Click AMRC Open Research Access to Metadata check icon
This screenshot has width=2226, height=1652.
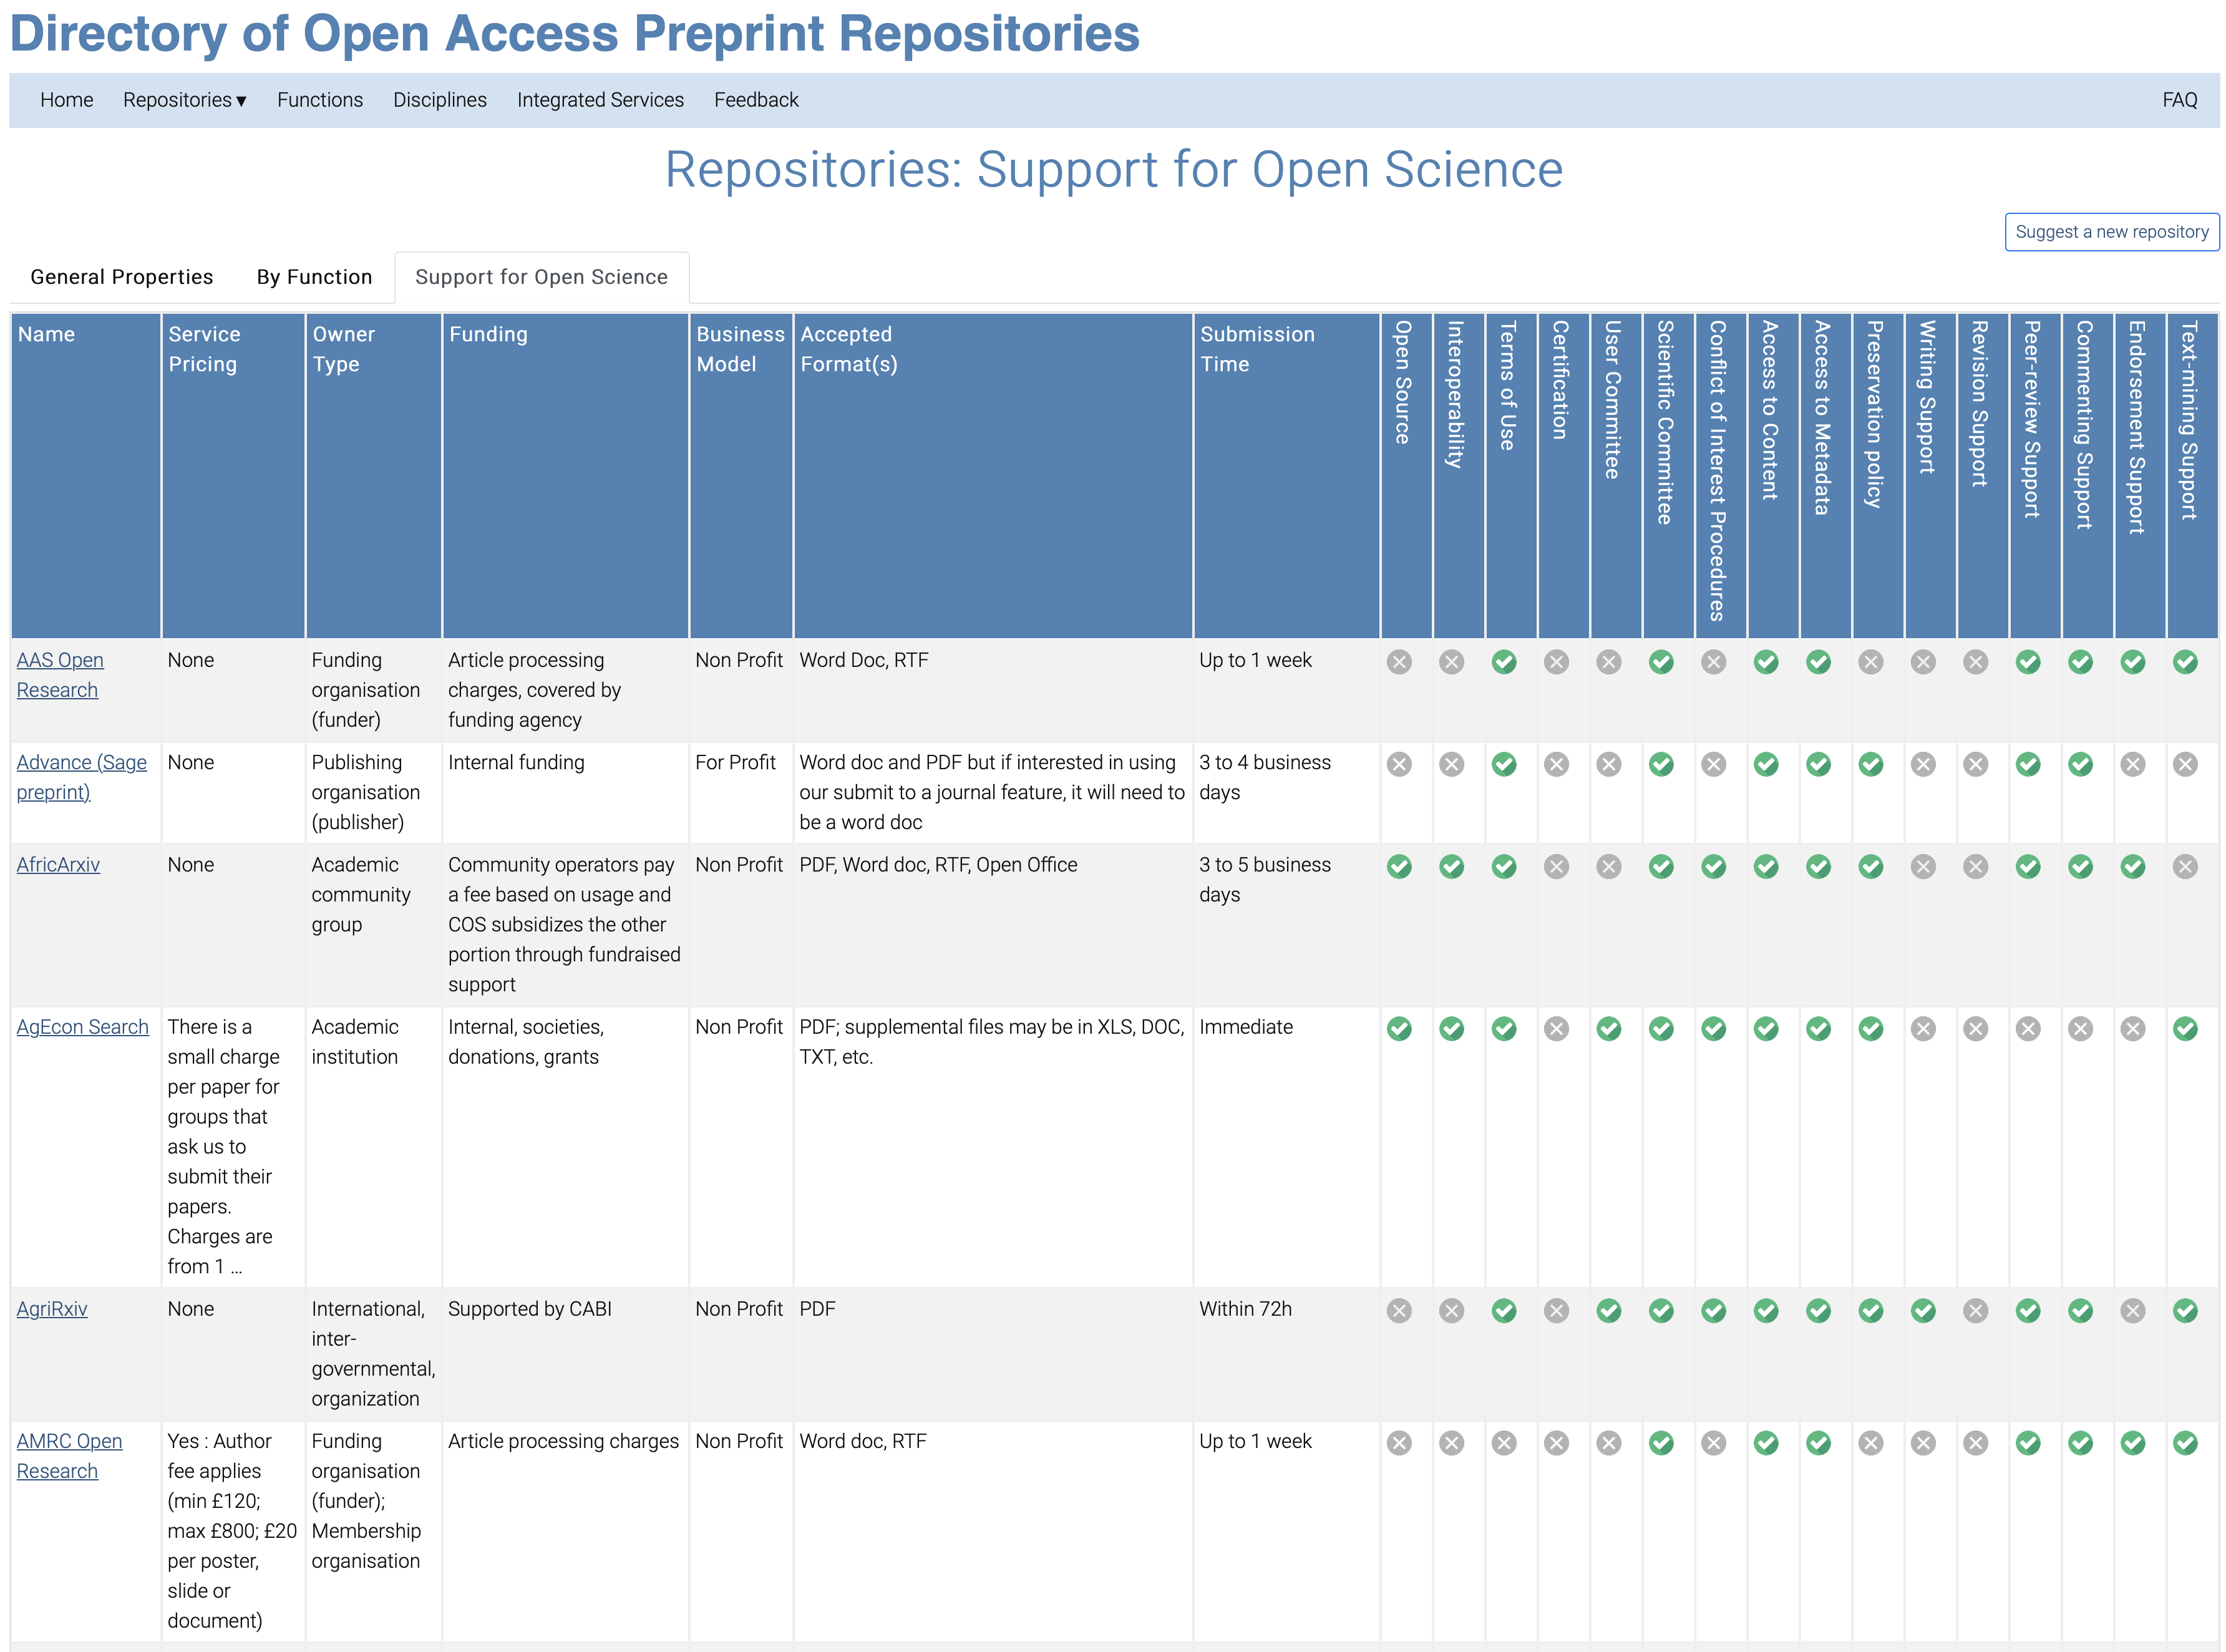tap(1818, 1442)
